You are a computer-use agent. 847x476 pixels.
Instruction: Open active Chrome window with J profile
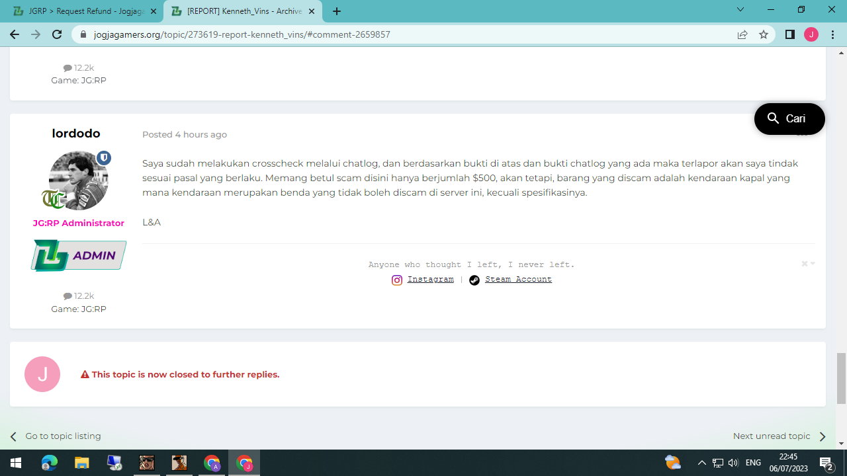tap(244, 463)
